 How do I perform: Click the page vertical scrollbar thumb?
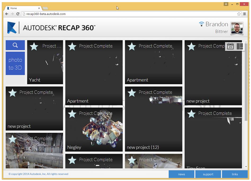246,81
